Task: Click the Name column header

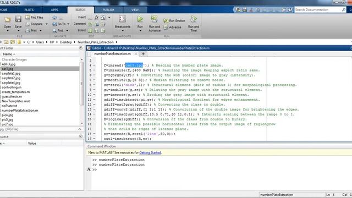Action: (7, 54)
